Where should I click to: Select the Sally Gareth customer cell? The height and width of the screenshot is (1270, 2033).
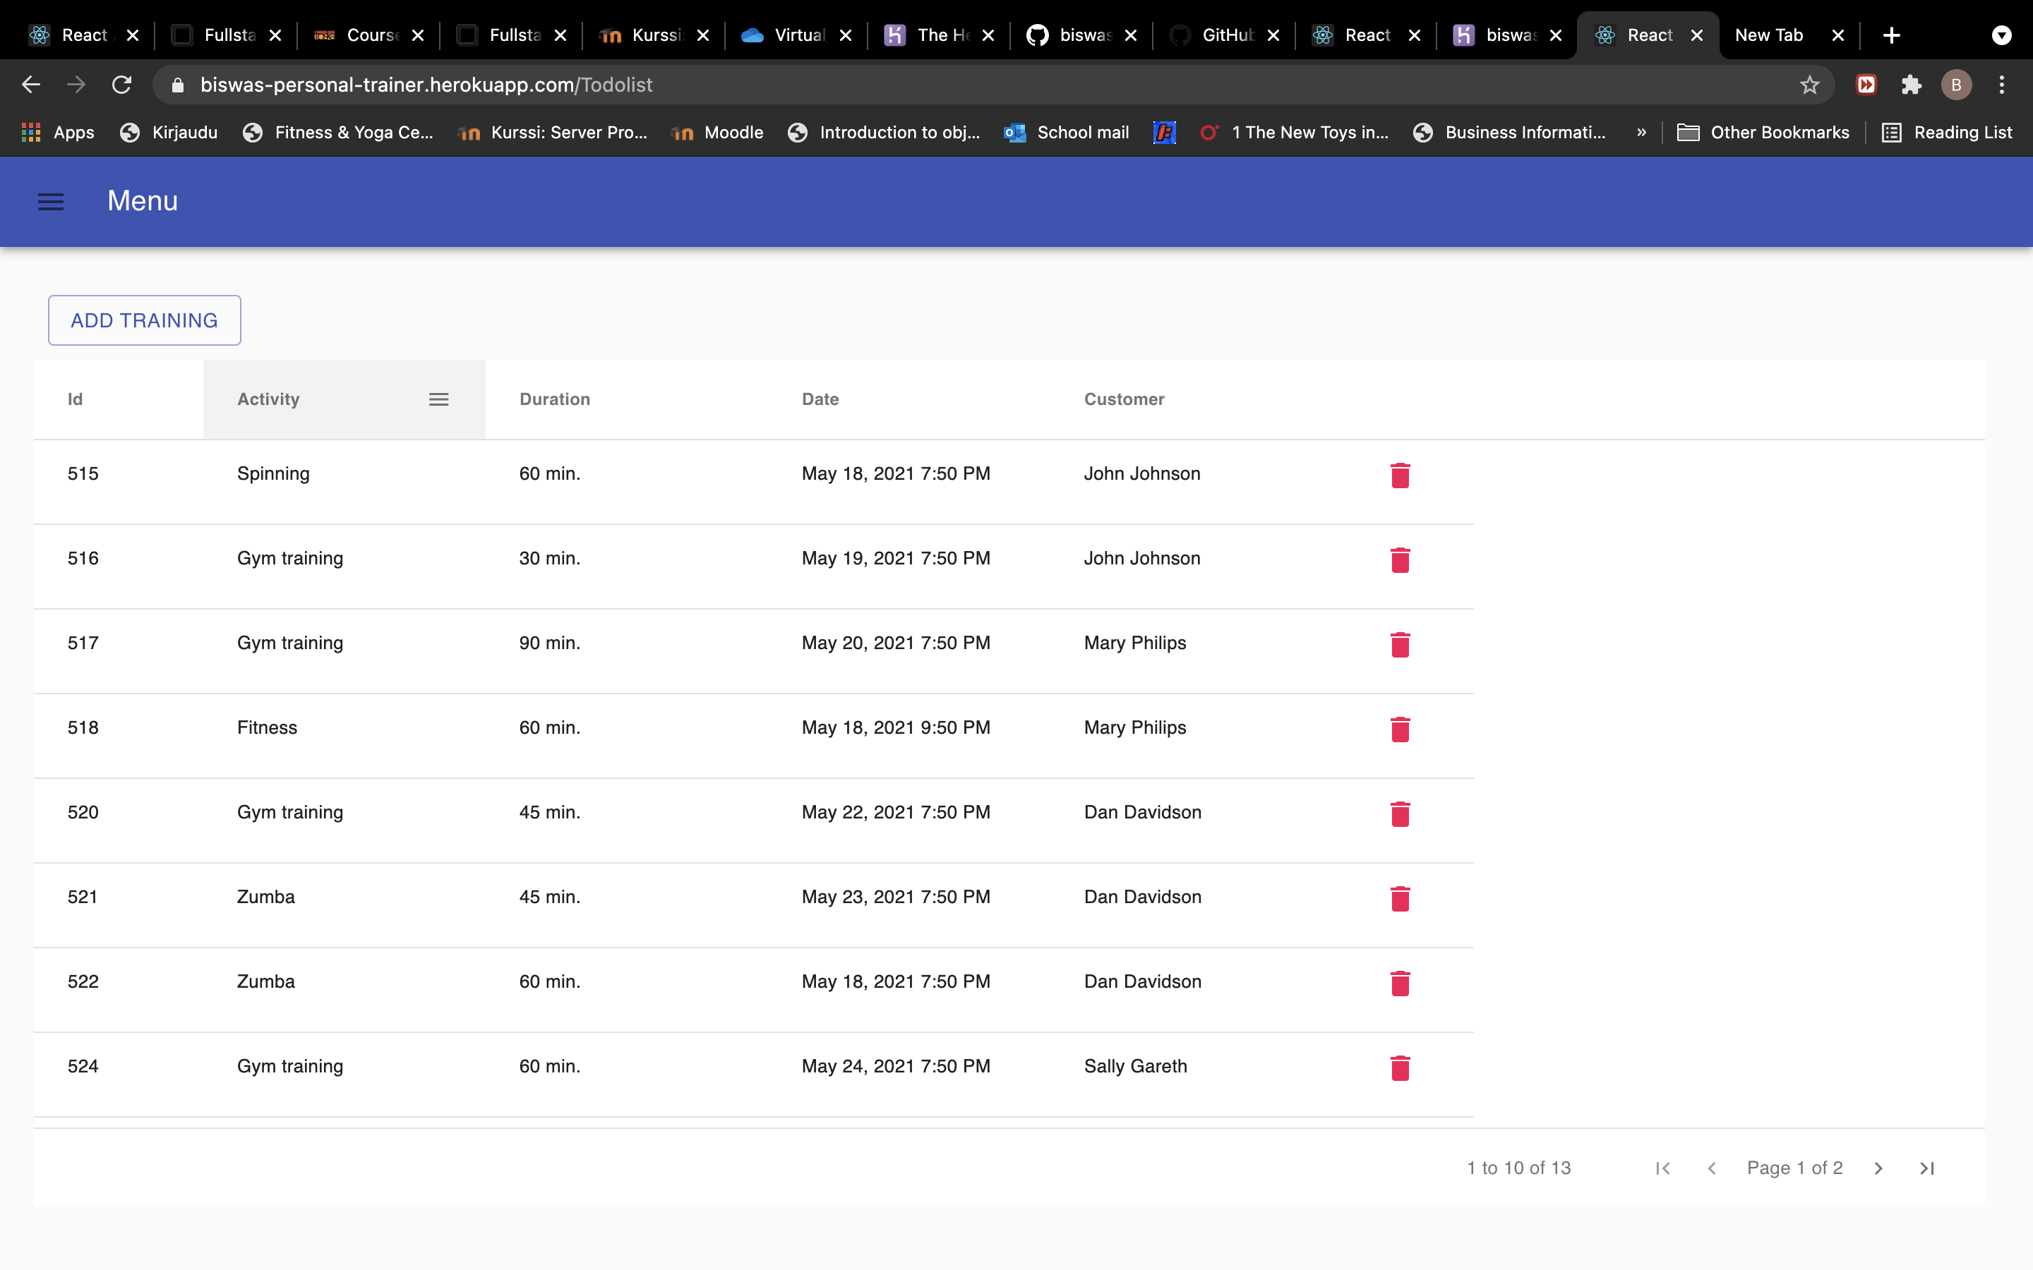pos(1135,1066)
